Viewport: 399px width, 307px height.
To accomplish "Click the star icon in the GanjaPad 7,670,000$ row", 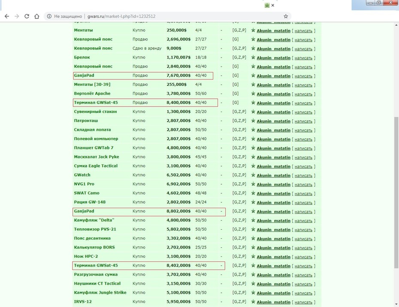I will click(x=253, y=75).
